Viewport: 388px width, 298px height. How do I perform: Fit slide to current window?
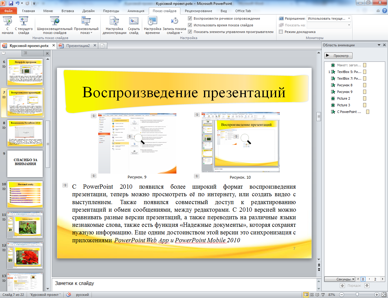384,294
